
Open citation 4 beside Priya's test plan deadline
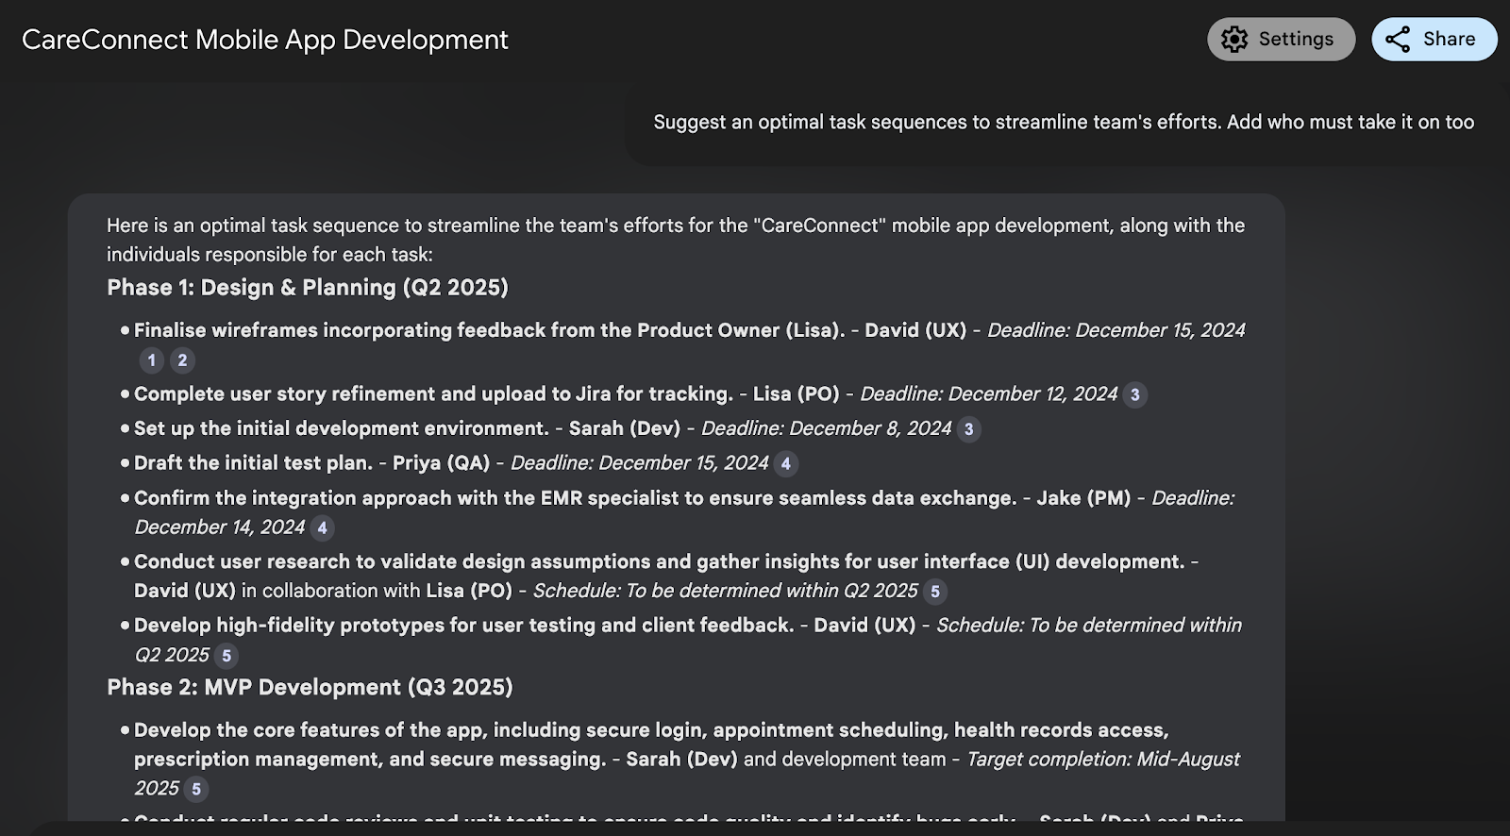tap(785, 463)
